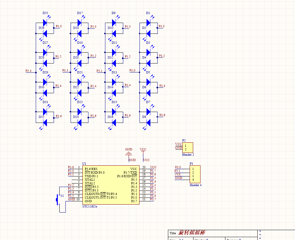295x240 pixels.
Task: Highlight the D7 LED symbol
Action: coord(148,112)
